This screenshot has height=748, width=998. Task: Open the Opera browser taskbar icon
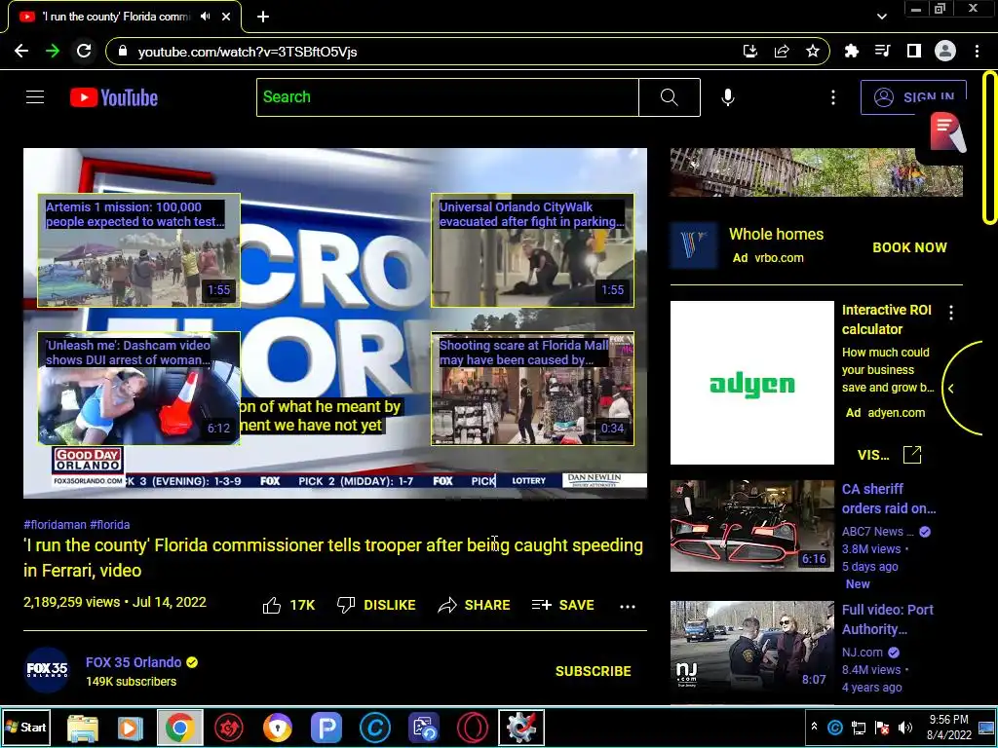pos(473,728)
